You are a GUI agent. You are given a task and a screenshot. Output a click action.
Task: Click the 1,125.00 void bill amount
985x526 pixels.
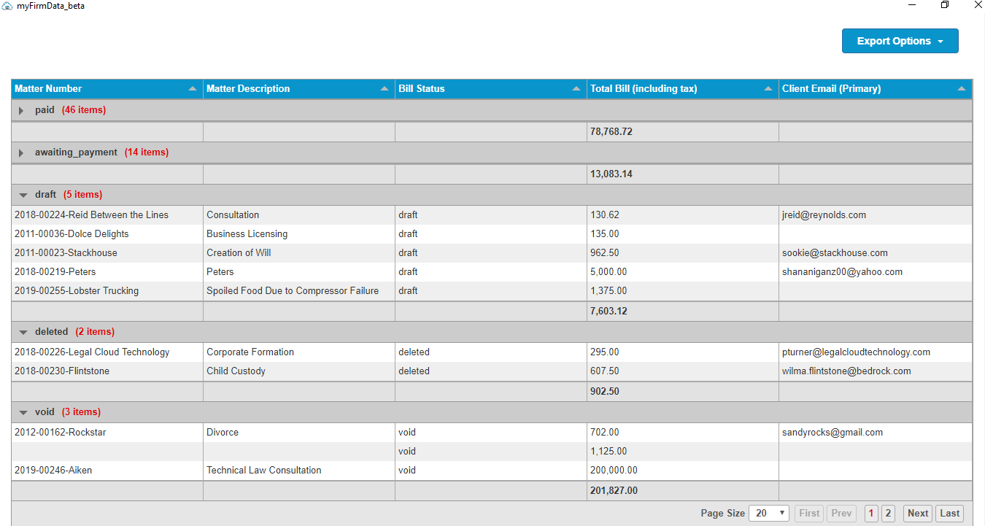(609, 452)
